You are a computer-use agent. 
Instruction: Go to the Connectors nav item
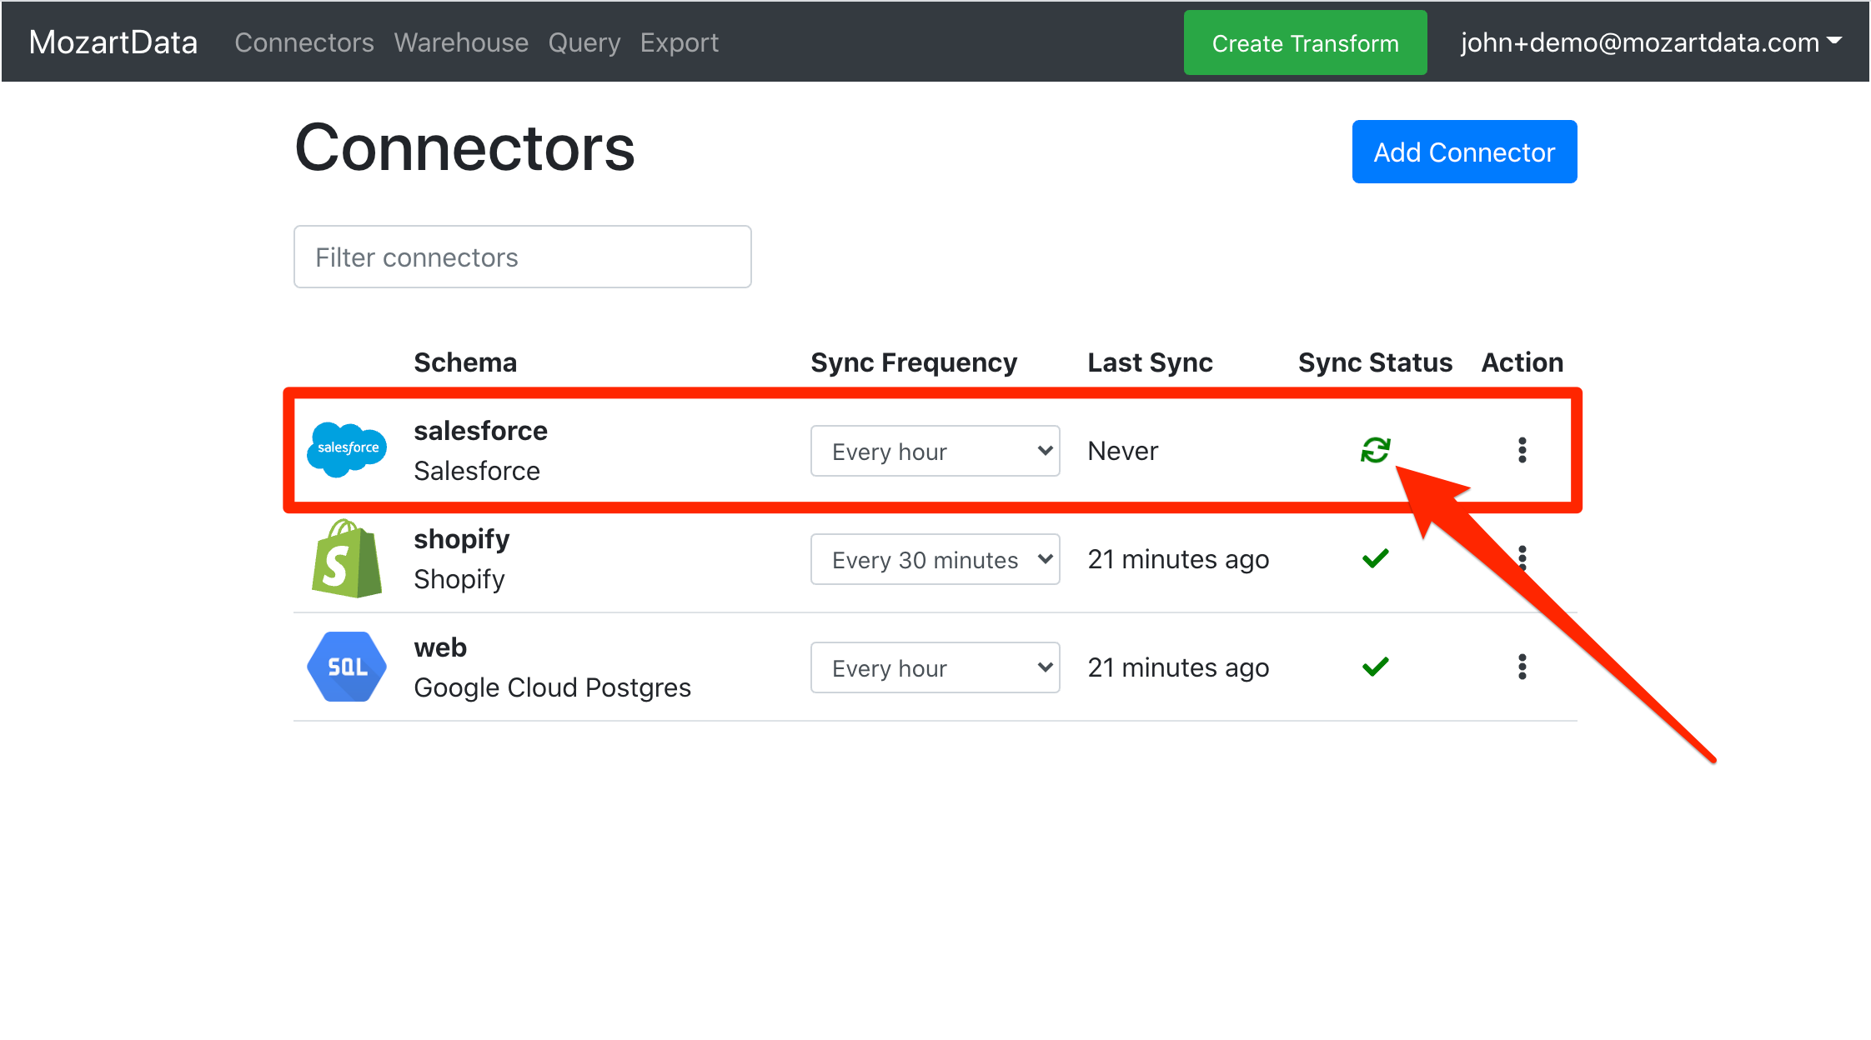click(303, 42)
